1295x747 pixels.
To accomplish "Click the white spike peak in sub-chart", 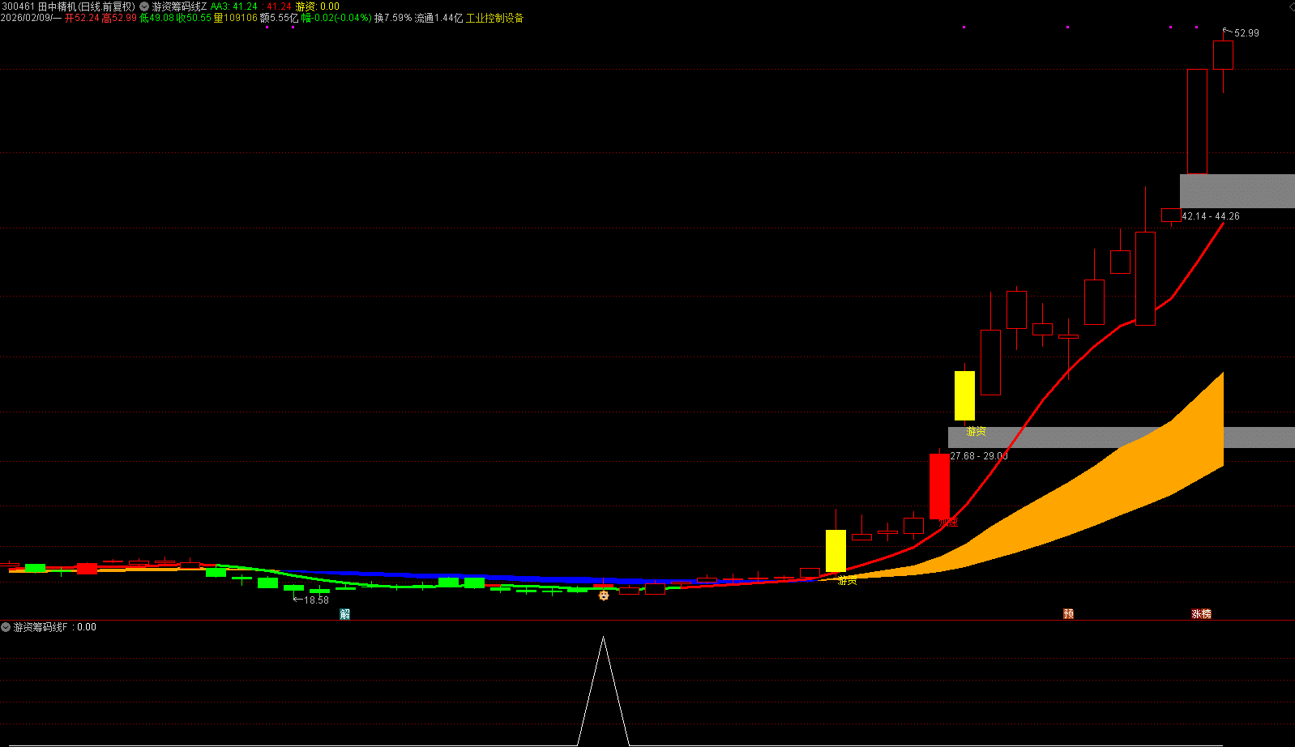I will click(603, 639).
